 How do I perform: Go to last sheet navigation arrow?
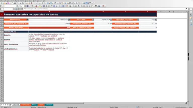(8, 105)
